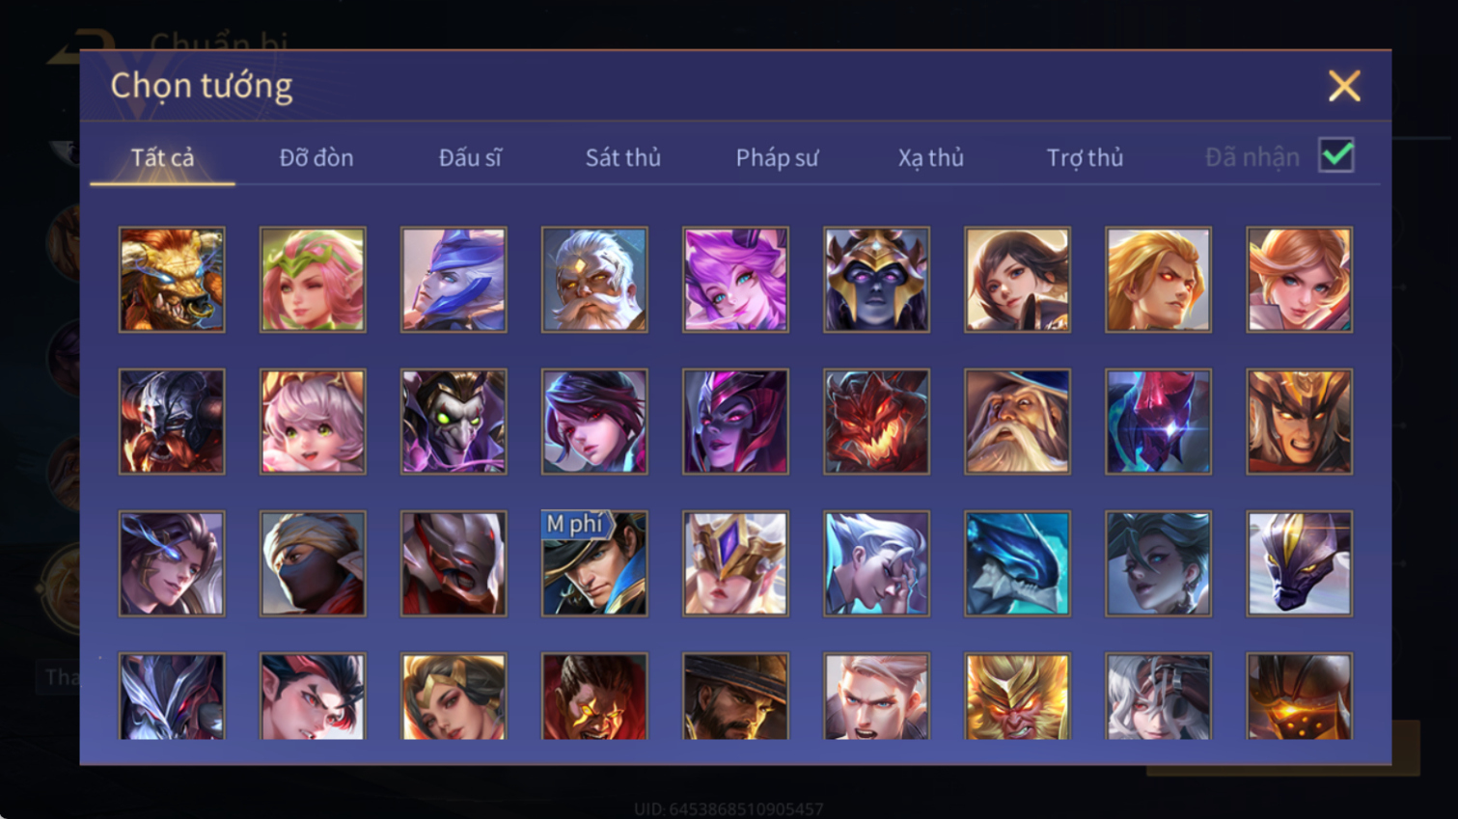Screen dimensions: 1458x819
Task: Select the grey wizard with hat portrait
Action: (x=1017, y=422)
